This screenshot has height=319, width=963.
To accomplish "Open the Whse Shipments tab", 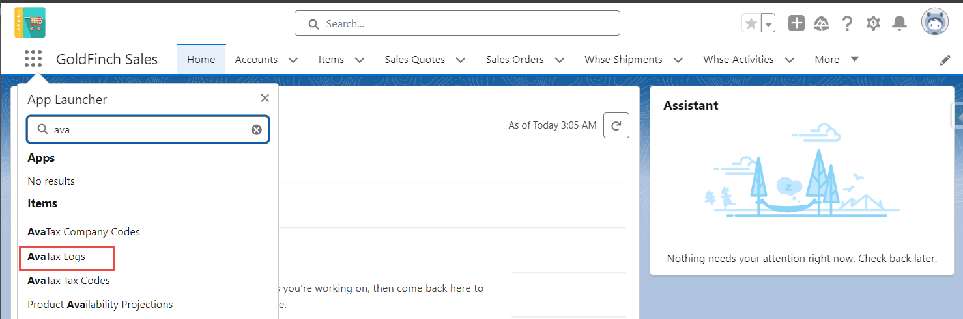I will (x=624, y=59).
